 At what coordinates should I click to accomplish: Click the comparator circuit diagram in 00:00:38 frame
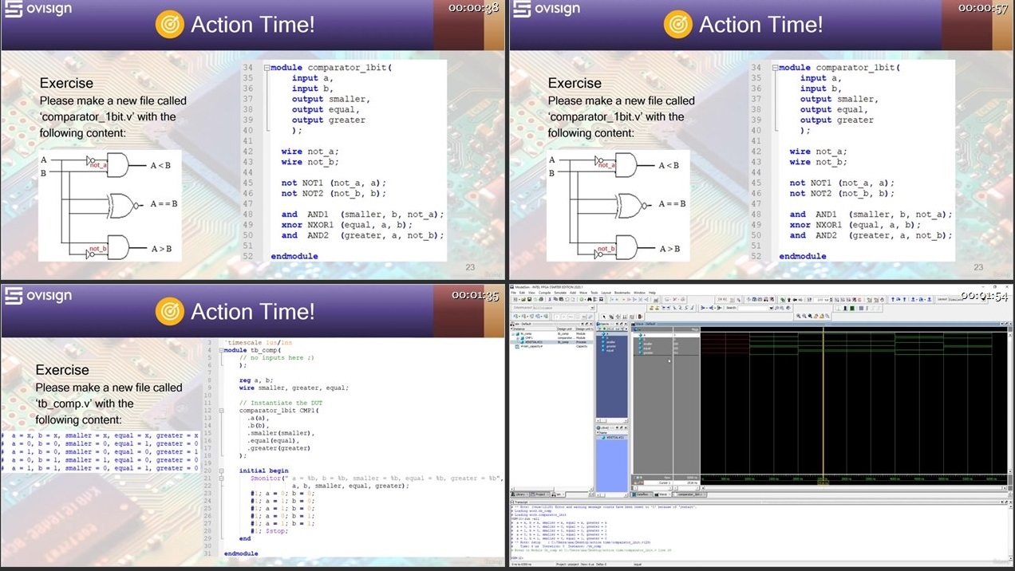pos(110,205)
